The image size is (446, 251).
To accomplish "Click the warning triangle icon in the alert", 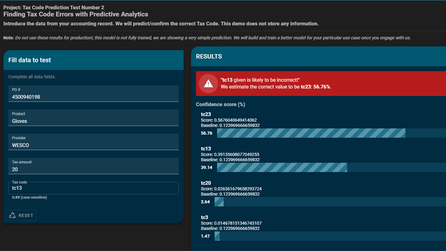I will click(208, 84).
